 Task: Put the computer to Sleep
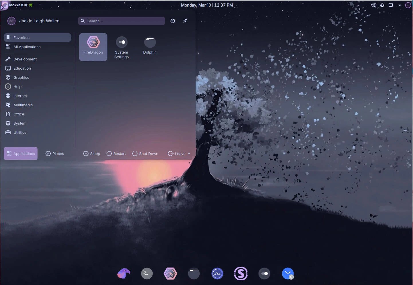[92, 154]
